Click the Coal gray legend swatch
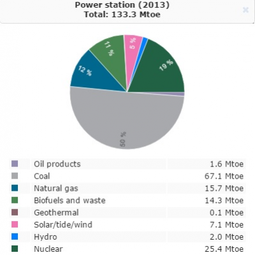The height and width of the screenshot is (255, 255). [x=15, y=176]
